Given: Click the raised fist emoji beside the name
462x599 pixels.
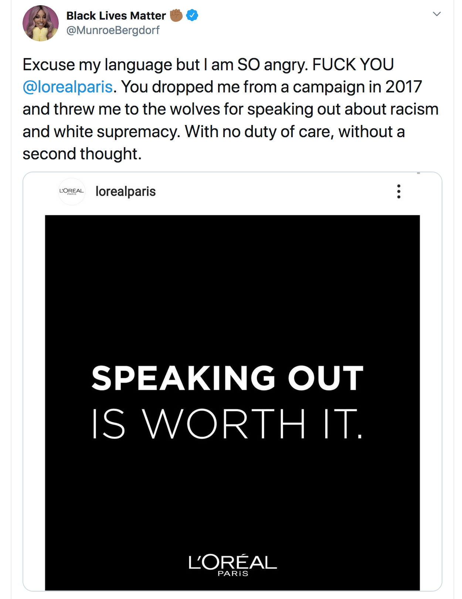Looking at the screenshot, I should click(176, 15).
